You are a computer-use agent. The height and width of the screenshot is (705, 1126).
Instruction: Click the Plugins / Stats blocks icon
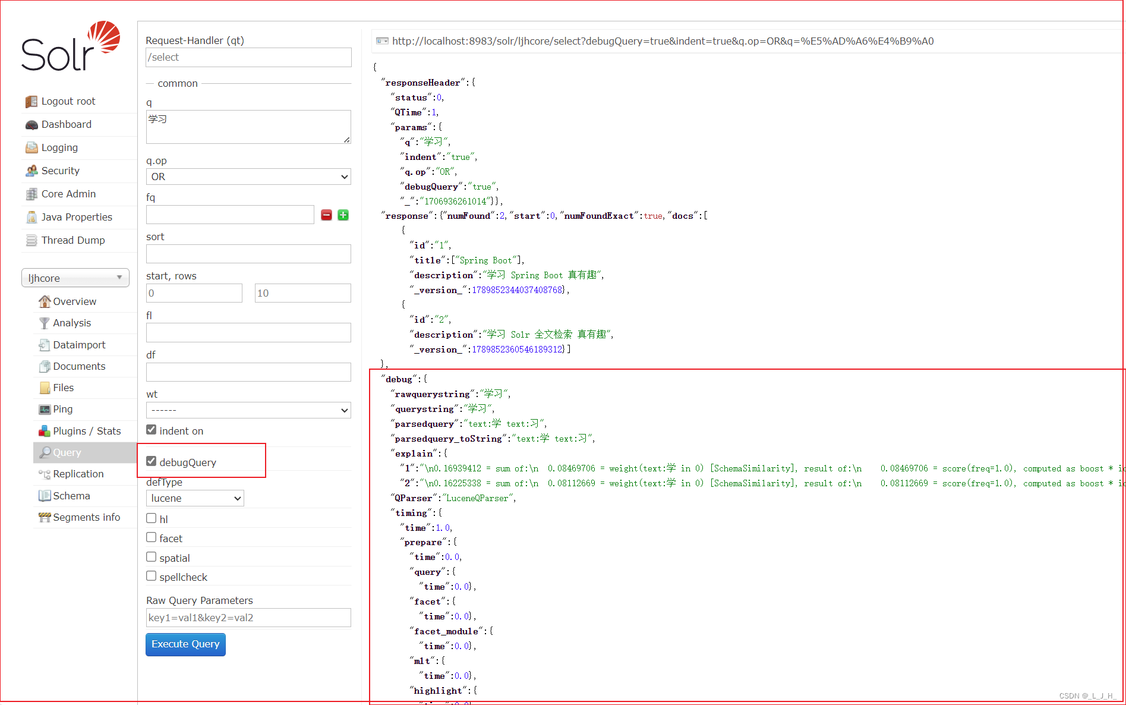[x=45, y=432]
